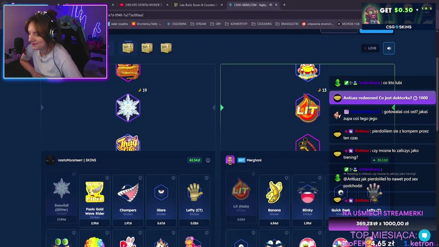Click the shield icon on Fools Gold card
The image size is (439, 247).
point(107,178)
